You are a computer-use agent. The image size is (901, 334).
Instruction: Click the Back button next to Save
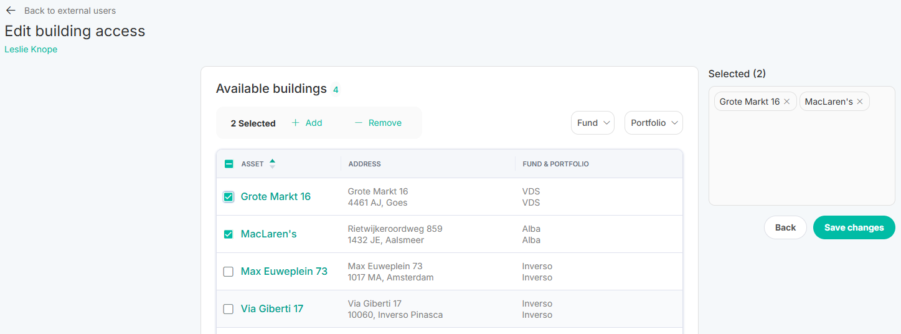(x=785, y=227)
